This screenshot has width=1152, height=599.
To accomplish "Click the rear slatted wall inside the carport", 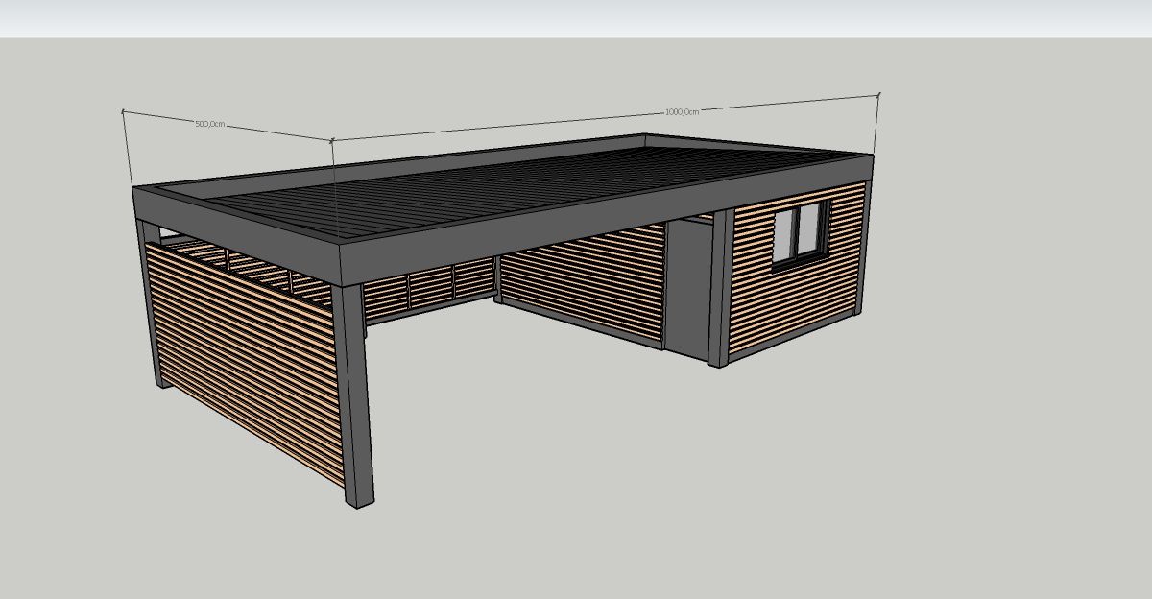I will 432,288.
